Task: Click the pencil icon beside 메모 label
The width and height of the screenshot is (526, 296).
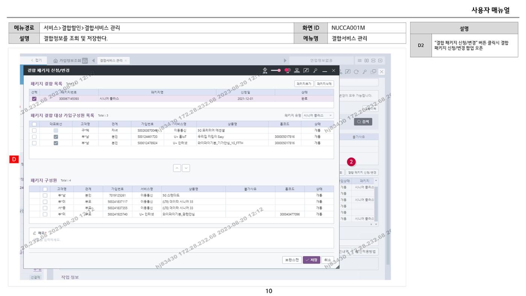Action: (35, 233)
